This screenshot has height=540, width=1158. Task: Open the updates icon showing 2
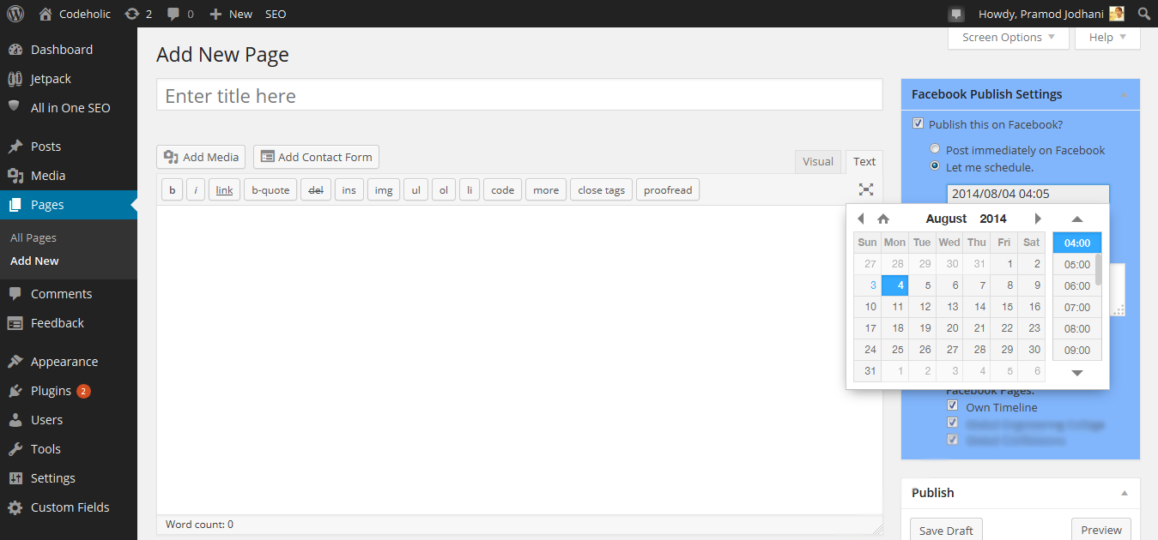131,14
